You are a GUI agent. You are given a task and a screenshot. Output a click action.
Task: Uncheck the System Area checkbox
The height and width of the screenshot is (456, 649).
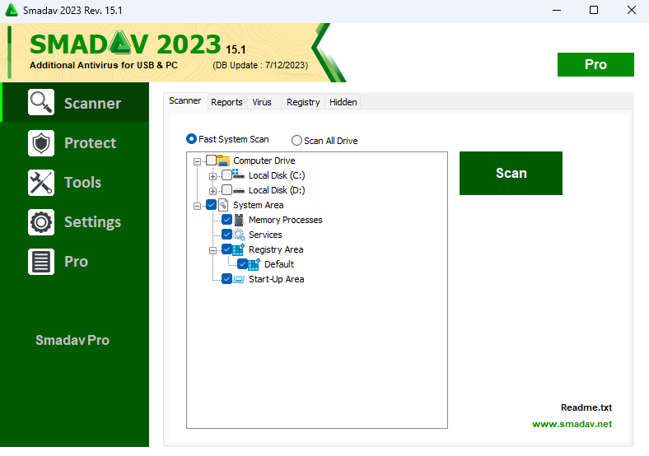coord(211,205)
